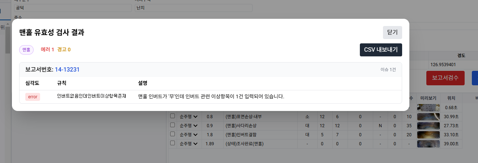Viewport: 478px width, 163px height.
Task: Click the input field containing 난지
Action: coord(193,8)
